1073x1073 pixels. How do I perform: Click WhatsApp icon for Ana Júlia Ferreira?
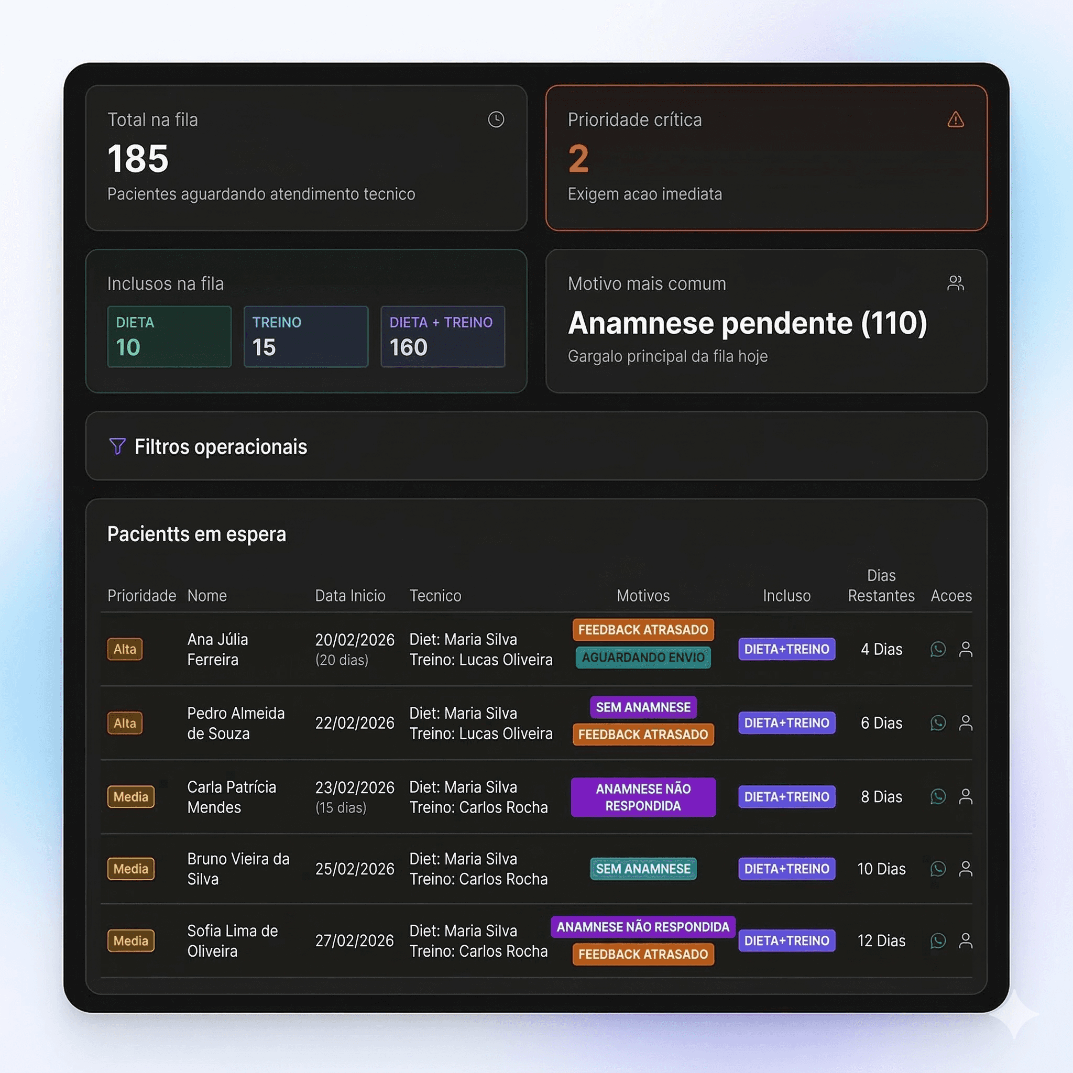(x=937, y=649)
